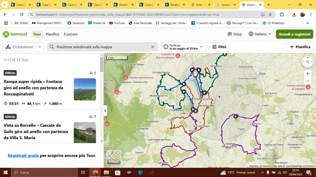Screen dimensions: 316x177
Task: Reset map orientation with the compass
Action: coord(307,62)
